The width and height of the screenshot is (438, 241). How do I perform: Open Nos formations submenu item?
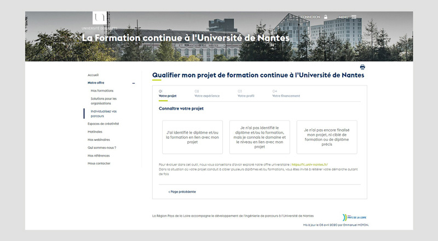pyautogui.click(x=102, y=90)
